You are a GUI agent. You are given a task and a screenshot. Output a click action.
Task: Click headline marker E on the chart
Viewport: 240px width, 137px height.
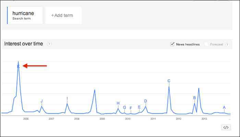pyautogui.click(x=139, y=107)
